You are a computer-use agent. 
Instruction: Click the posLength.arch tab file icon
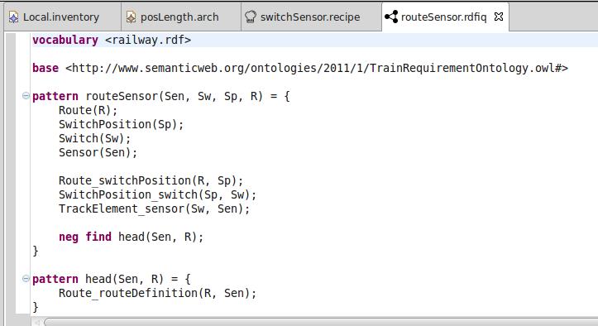131,17
